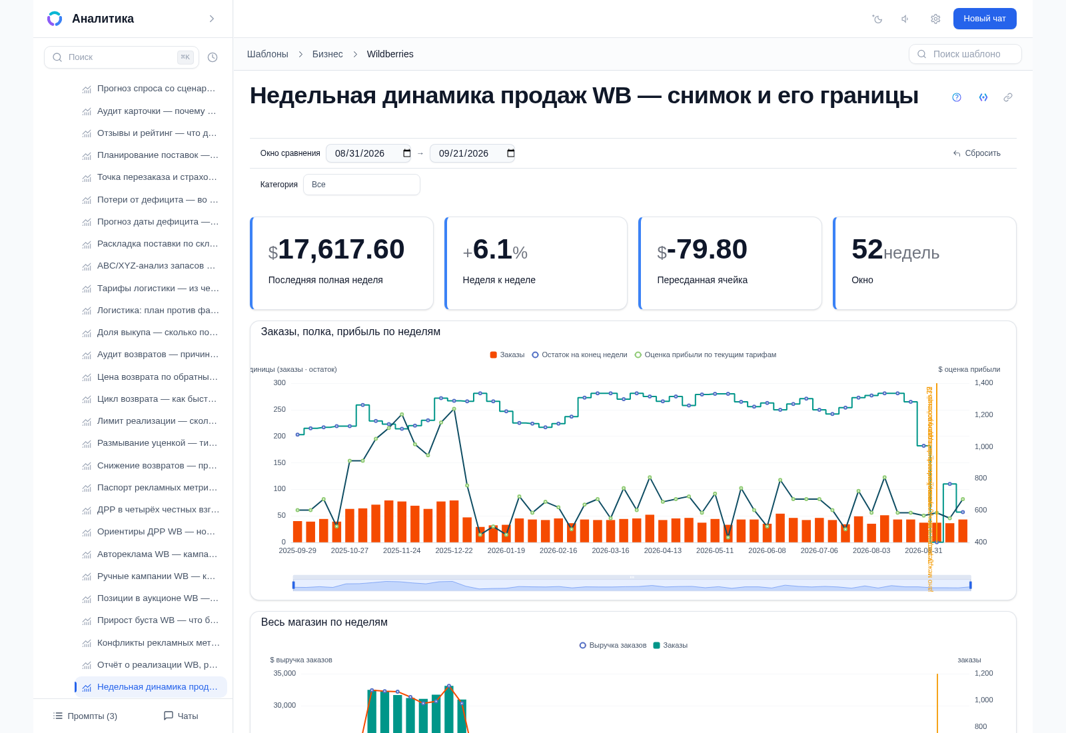
Task: Open the Шаблоны breadcrumb
Action: point(268,54)
